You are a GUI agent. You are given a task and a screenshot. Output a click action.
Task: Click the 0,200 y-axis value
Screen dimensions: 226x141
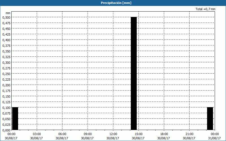6,85
